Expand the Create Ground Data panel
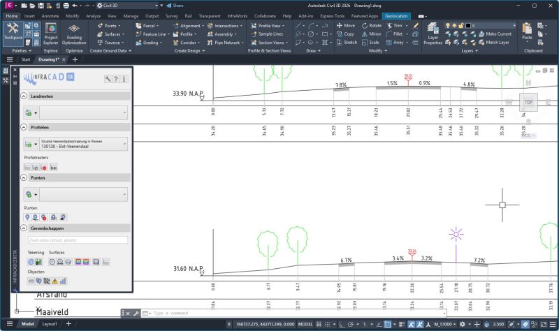 (110, 51)
